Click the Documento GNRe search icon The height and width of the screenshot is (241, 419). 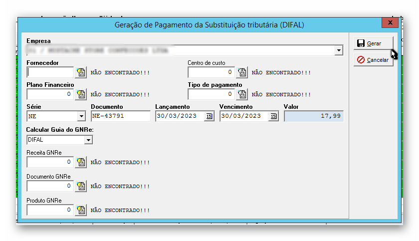[x=81, y=186]
